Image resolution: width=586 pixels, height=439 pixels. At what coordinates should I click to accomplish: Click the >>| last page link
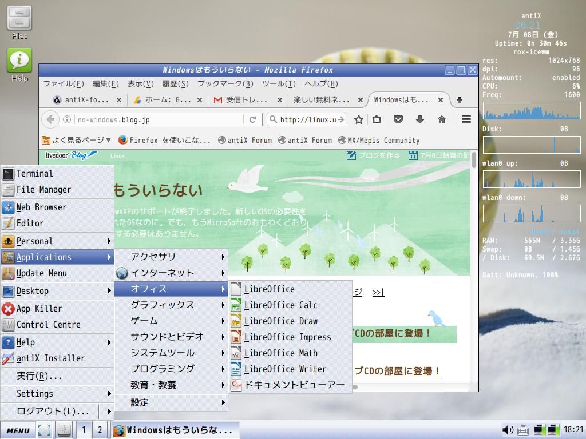coord(378,292)
